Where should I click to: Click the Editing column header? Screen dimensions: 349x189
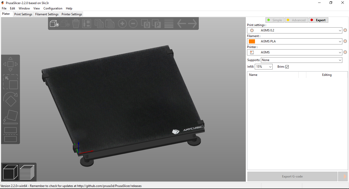coord(327,75)
